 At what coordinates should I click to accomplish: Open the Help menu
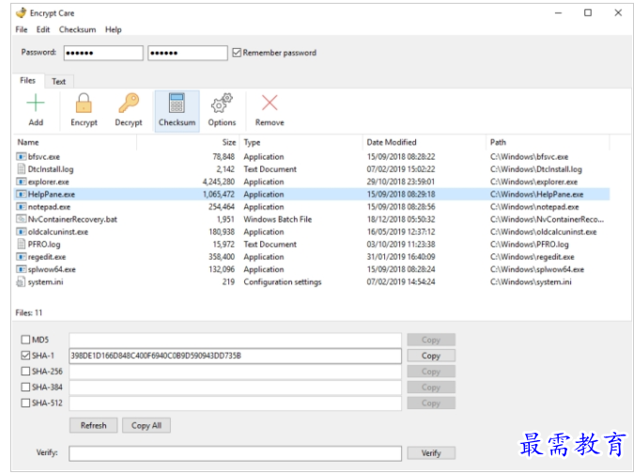(114, 29)
